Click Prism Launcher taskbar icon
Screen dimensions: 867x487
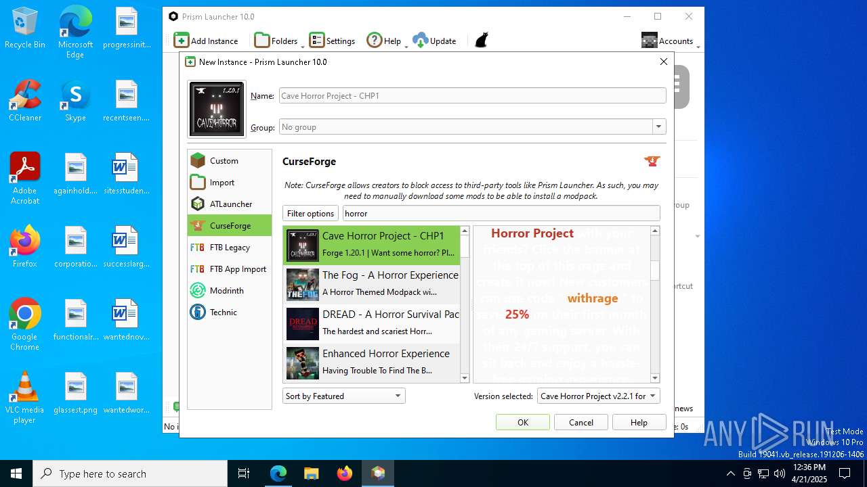coord(378,473)
